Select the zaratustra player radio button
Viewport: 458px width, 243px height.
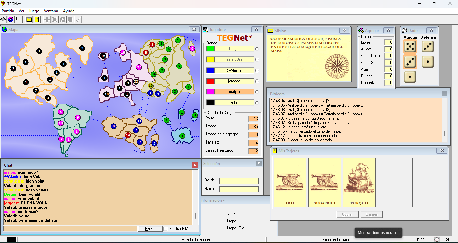pos(257,59)
